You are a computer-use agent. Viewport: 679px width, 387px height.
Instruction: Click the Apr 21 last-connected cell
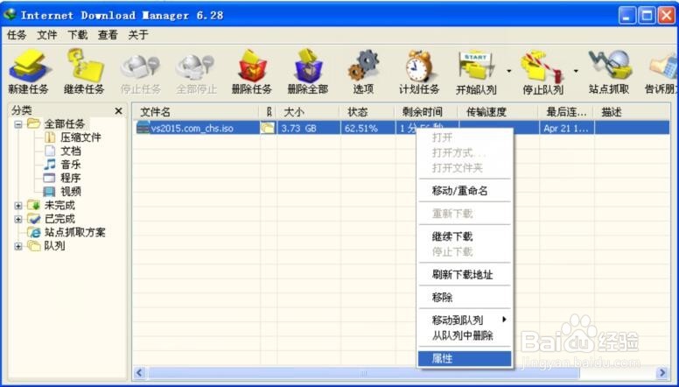tap(566, 128)
